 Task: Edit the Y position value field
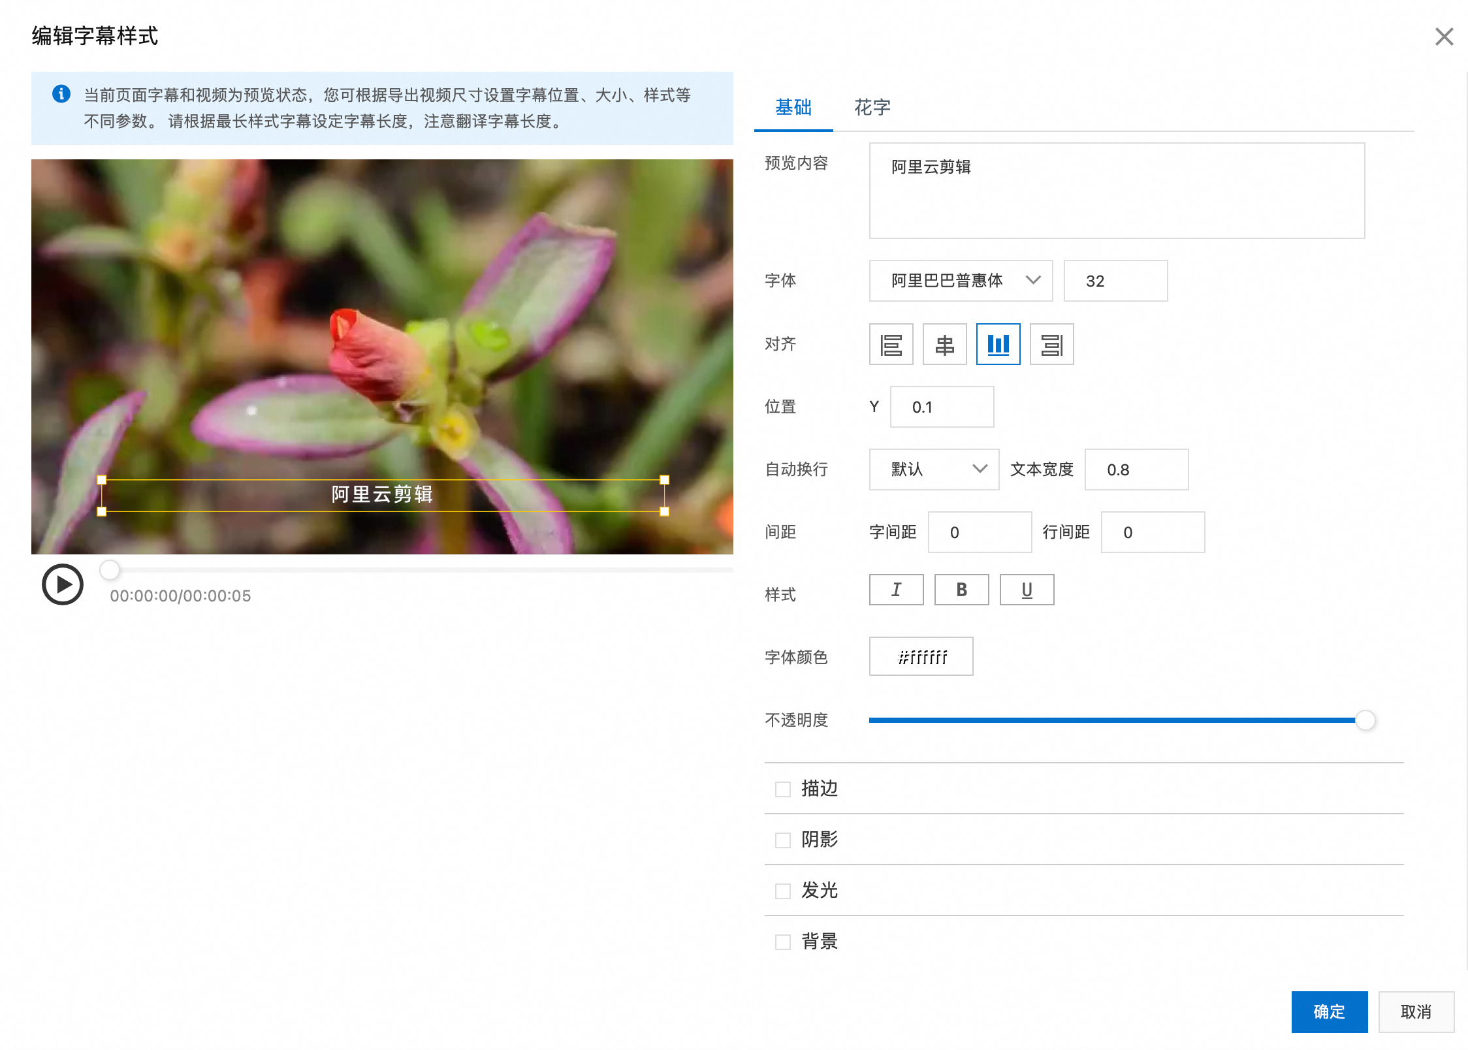941,406
